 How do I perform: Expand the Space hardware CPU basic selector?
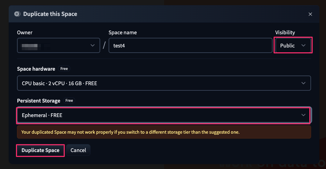point(164,83)
